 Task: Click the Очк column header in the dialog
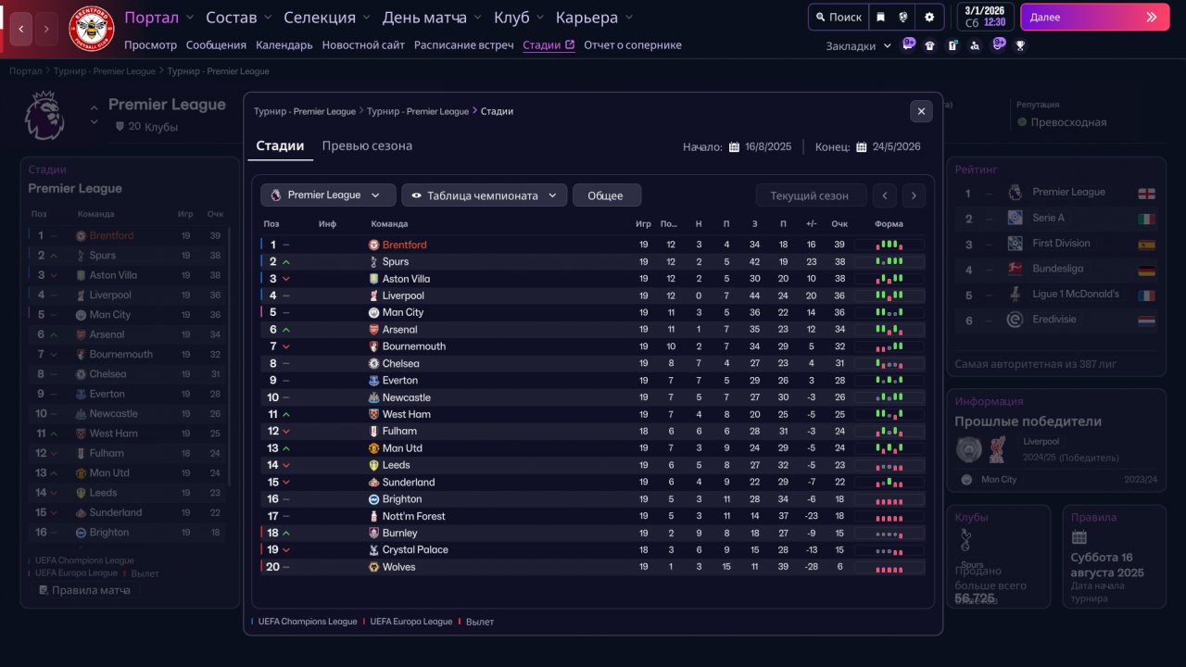[840, 224]
